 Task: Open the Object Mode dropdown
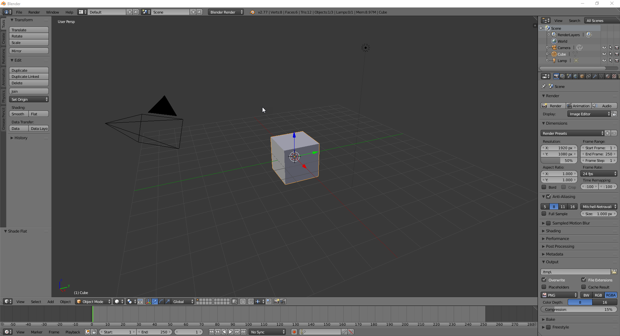(93, 301)
